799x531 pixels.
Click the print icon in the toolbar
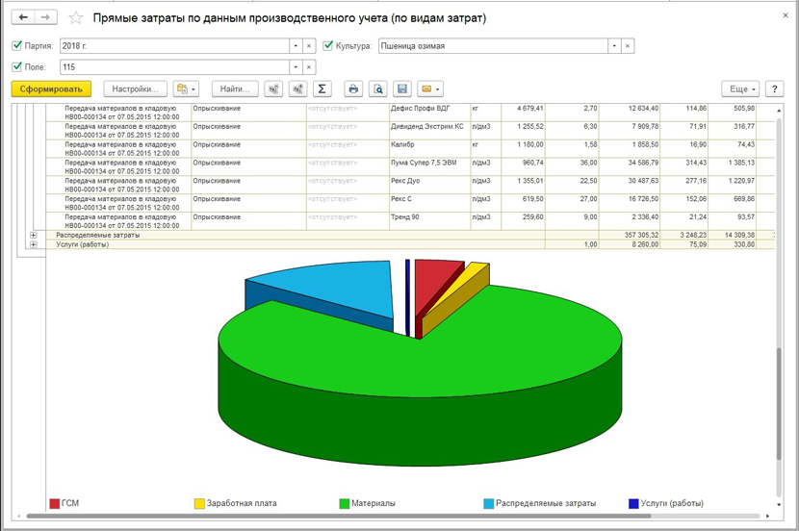coord(353,88)
